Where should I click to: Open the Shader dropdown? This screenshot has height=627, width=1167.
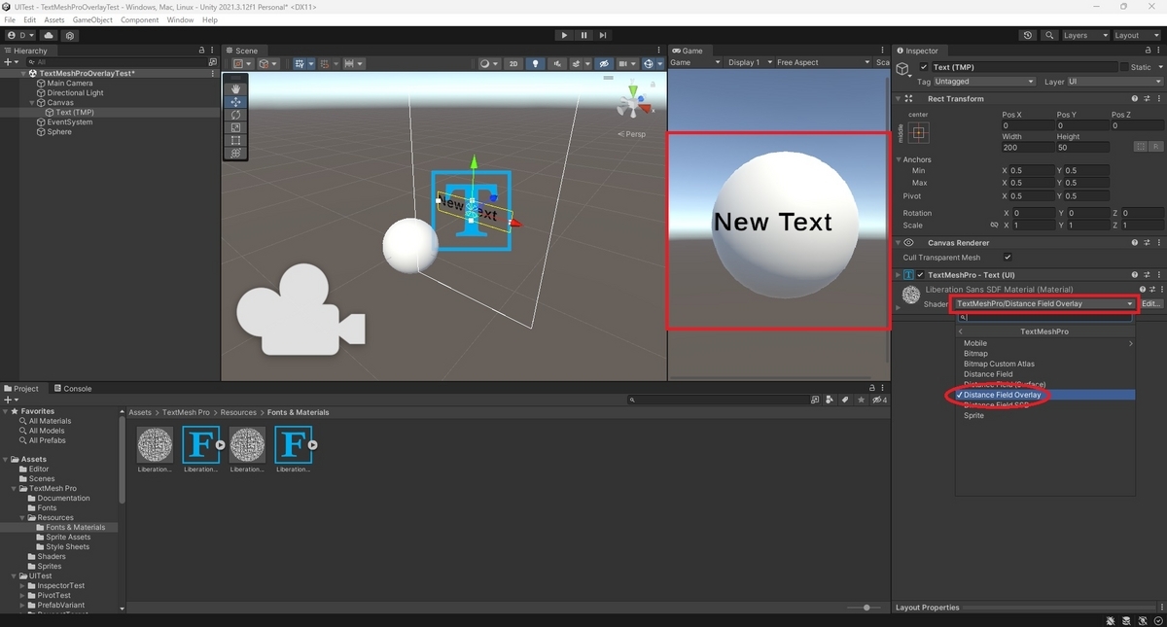[x=1044, y=303]
